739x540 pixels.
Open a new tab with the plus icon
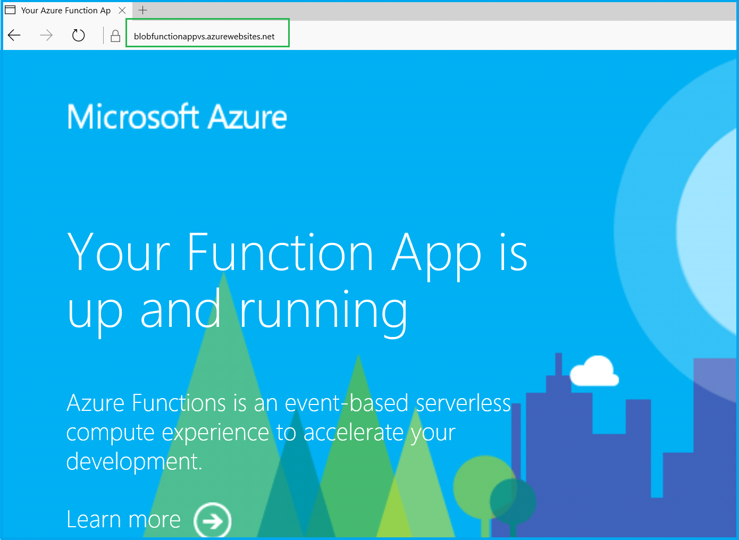142,10
